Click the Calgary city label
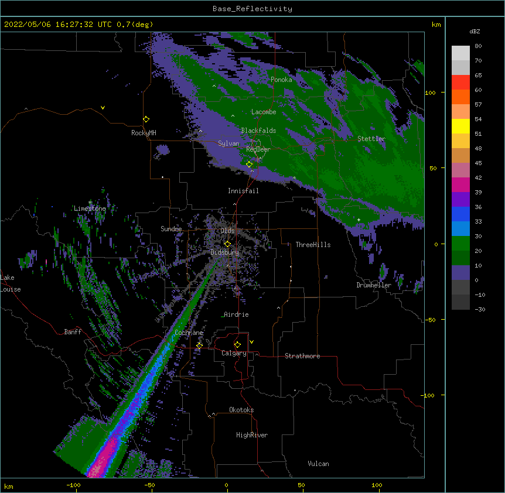The width and height of the screenshot is (505, 493). [234, 353]
